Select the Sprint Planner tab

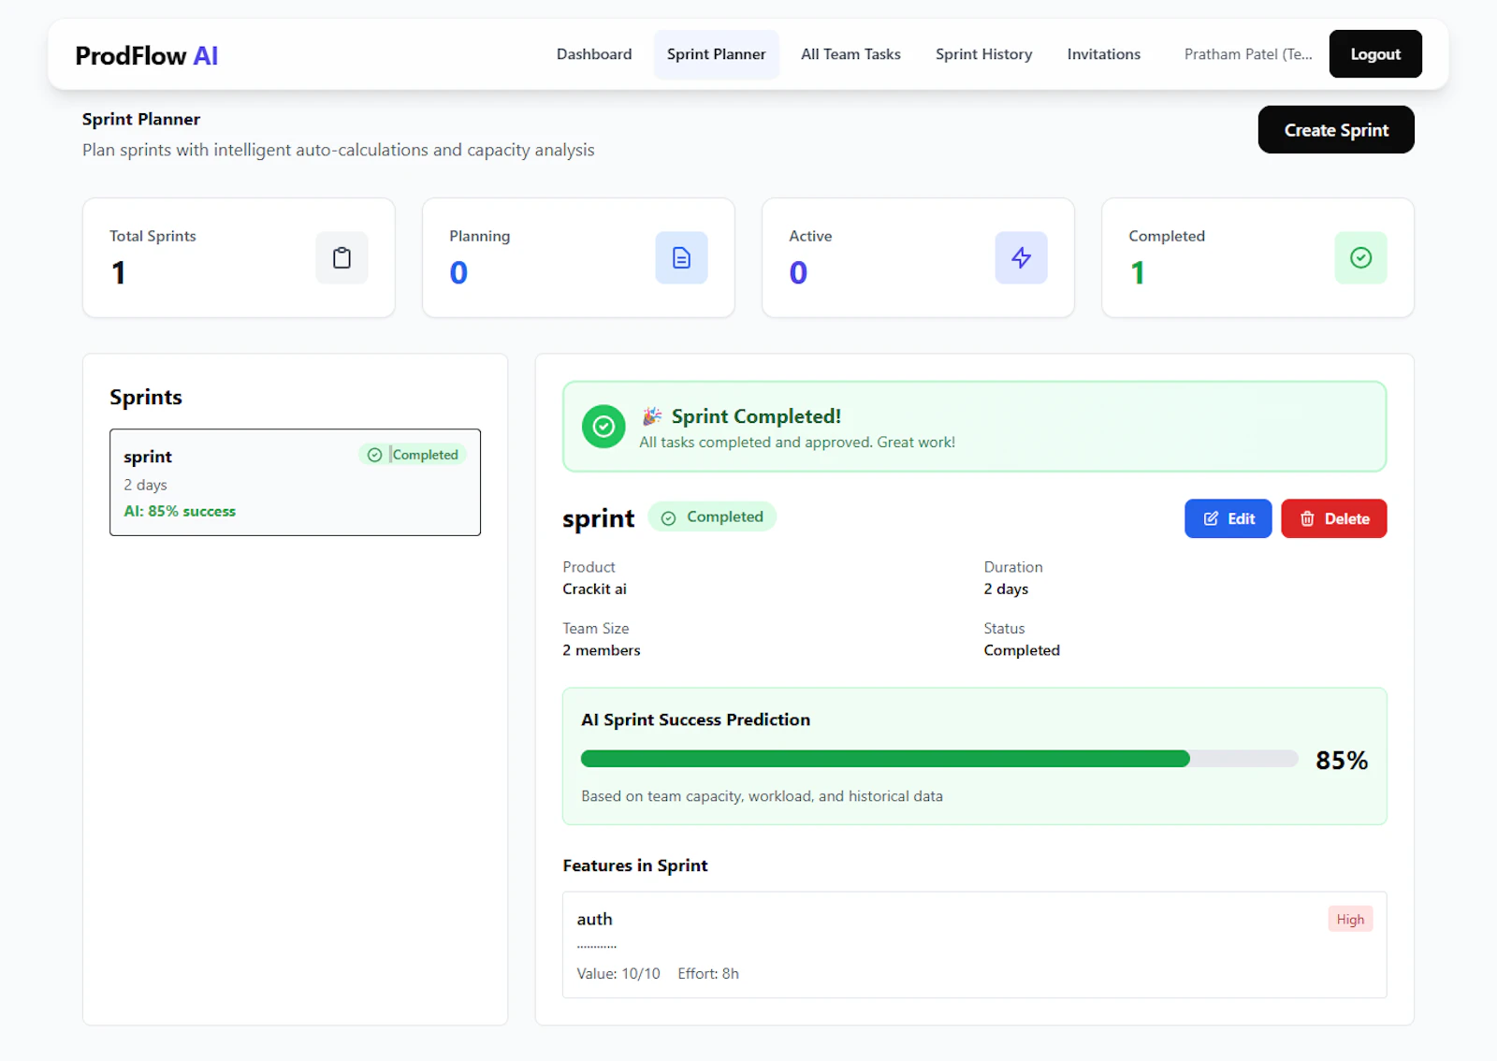[x=716, y=53]
